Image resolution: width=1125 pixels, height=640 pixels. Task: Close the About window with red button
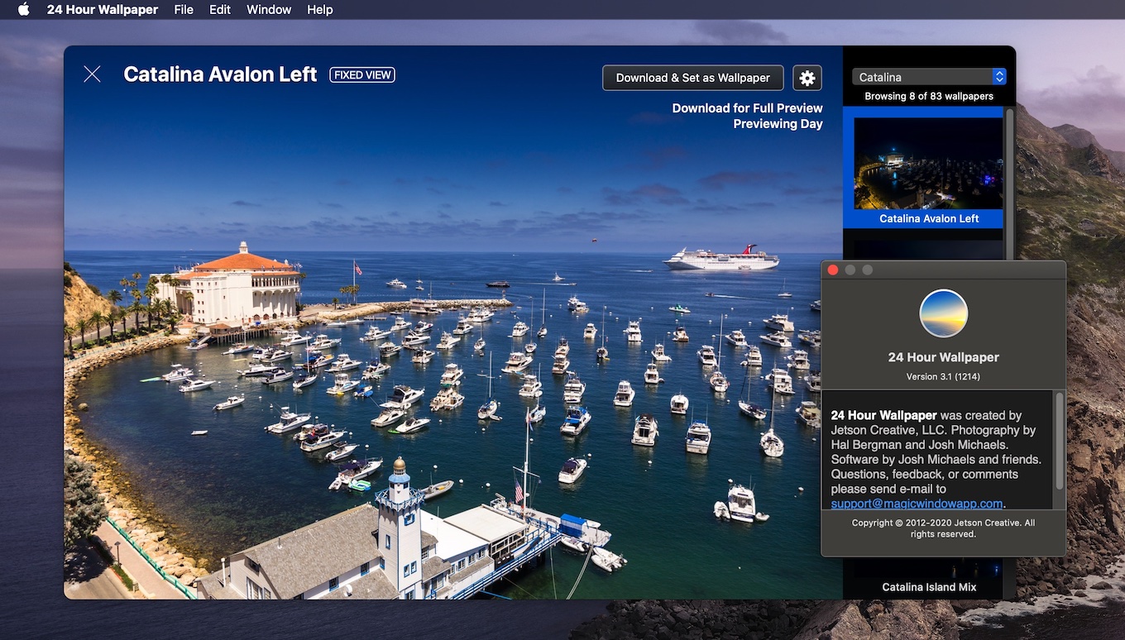click(833, 270)
